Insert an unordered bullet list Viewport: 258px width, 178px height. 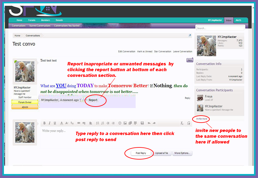[x=97, y=123]
